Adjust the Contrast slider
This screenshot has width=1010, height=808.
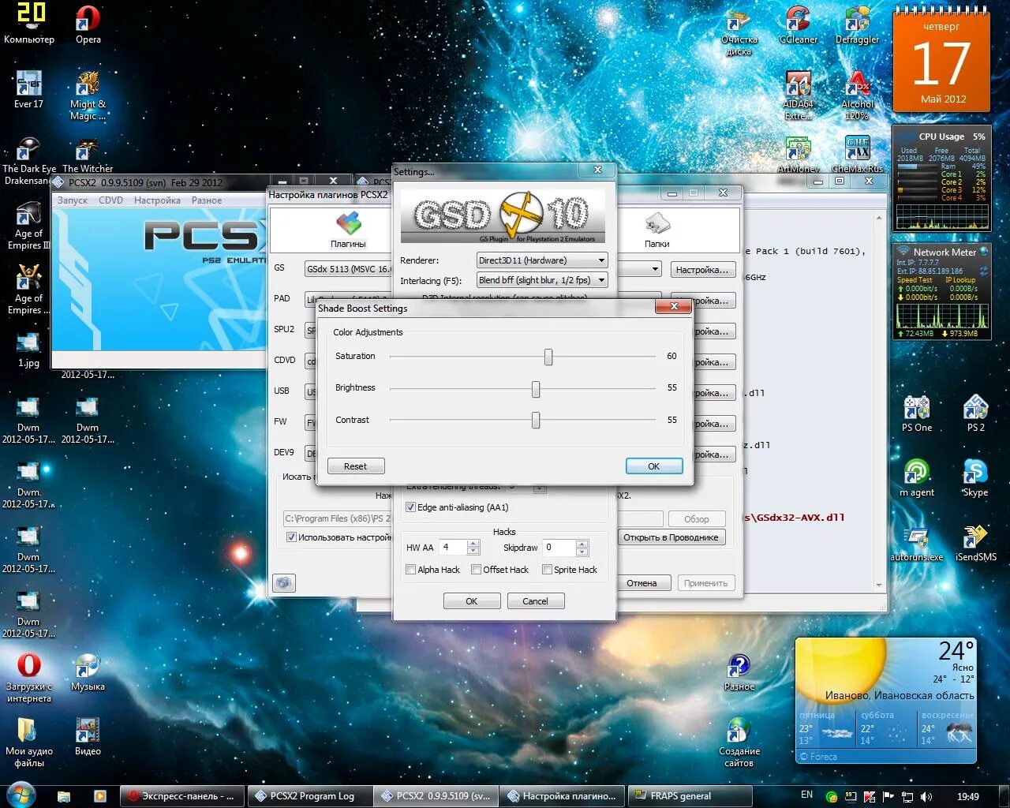tap(536, 421)
